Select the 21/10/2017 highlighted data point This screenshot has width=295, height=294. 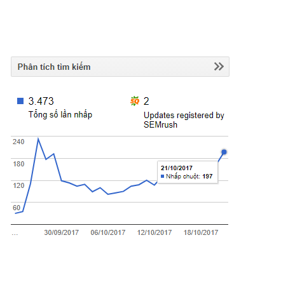224,152
